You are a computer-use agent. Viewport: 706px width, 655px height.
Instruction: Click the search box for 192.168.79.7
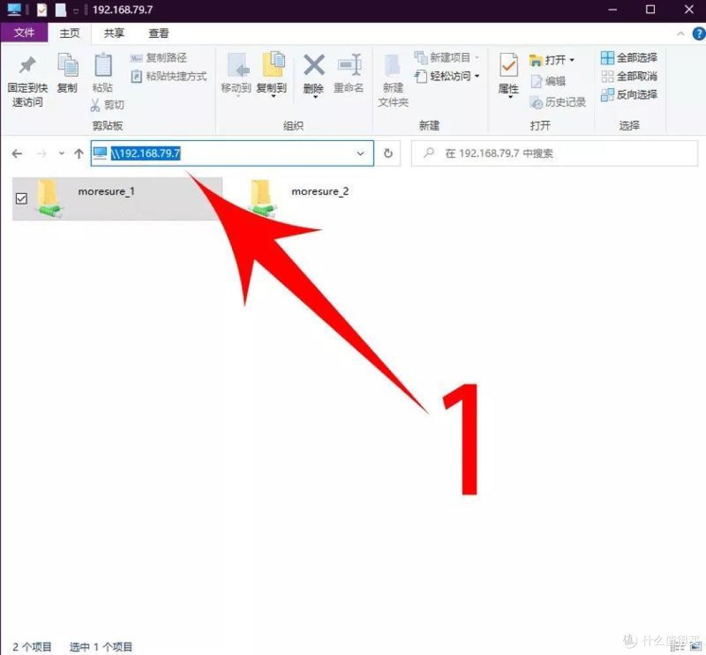[554, 153]
